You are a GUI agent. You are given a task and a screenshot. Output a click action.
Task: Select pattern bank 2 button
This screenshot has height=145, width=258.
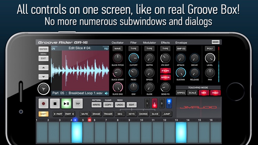[x=154, y=103]
